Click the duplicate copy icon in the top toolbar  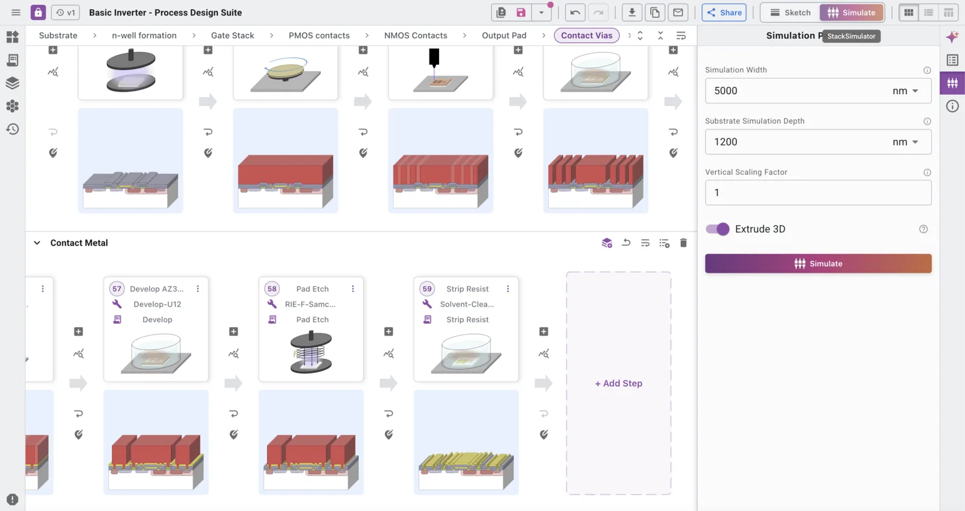coord(654,13)
